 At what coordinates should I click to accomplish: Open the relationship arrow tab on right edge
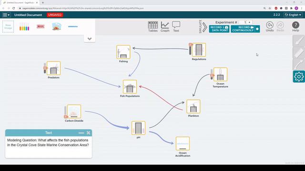tap(299, 65)
